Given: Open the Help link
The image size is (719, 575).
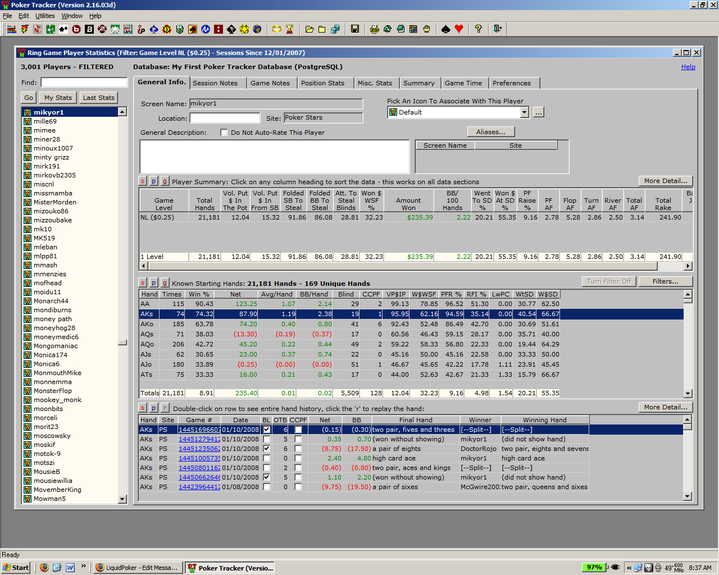Looking at the screenshot, I should [x=688, y=67].
